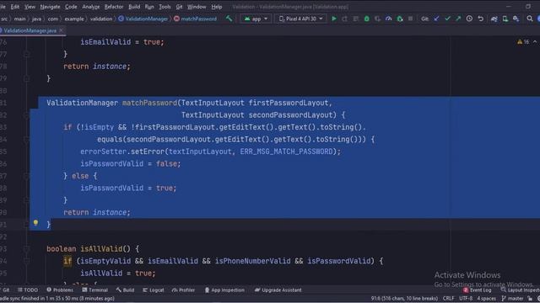Click the Search Everywhere magnifier icon
Screen dimensions: 540x303
click(530, 19)
